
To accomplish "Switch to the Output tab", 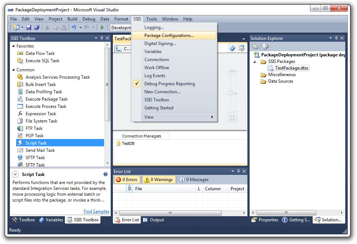I will 154,220.
